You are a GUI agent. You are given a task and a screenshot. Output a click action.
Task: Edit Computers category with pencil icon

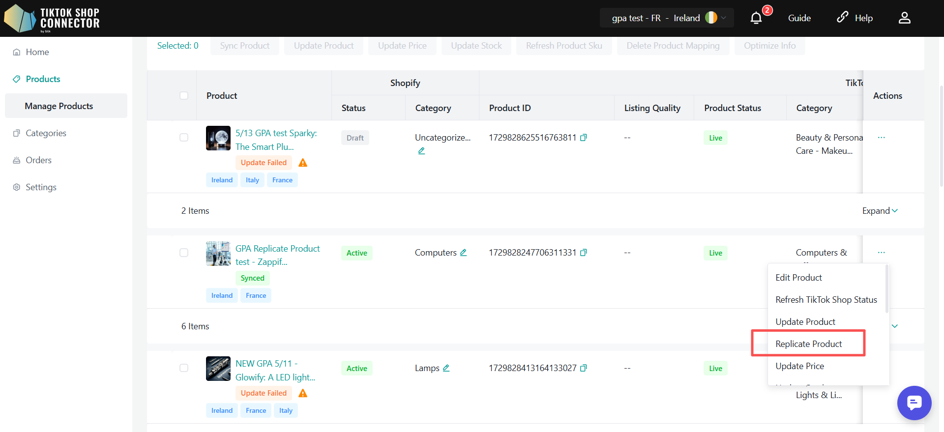pos(463,253)
